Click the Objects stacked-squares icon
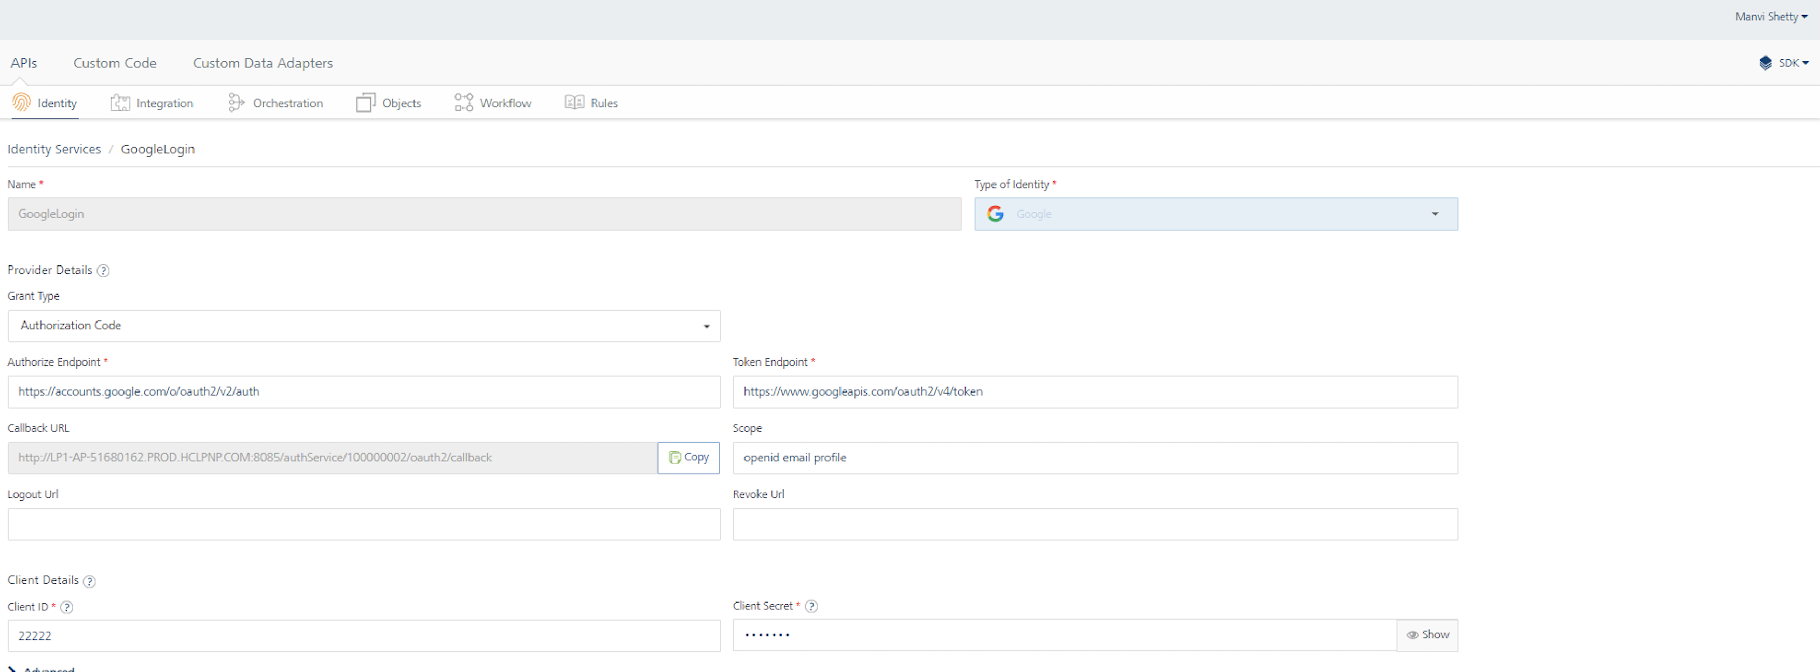This screenshot has width=1820, height=672. pos(365,103)
